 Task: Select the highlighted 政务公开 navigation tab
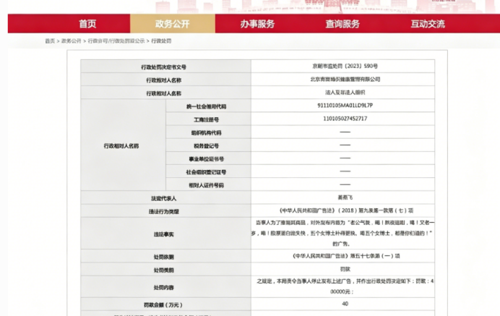[x=173, y=24]
